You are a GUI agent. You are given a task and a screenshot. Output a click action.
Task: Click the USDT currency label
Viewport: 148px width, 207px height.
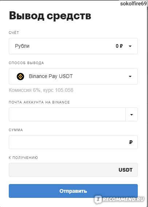point(125,170)
